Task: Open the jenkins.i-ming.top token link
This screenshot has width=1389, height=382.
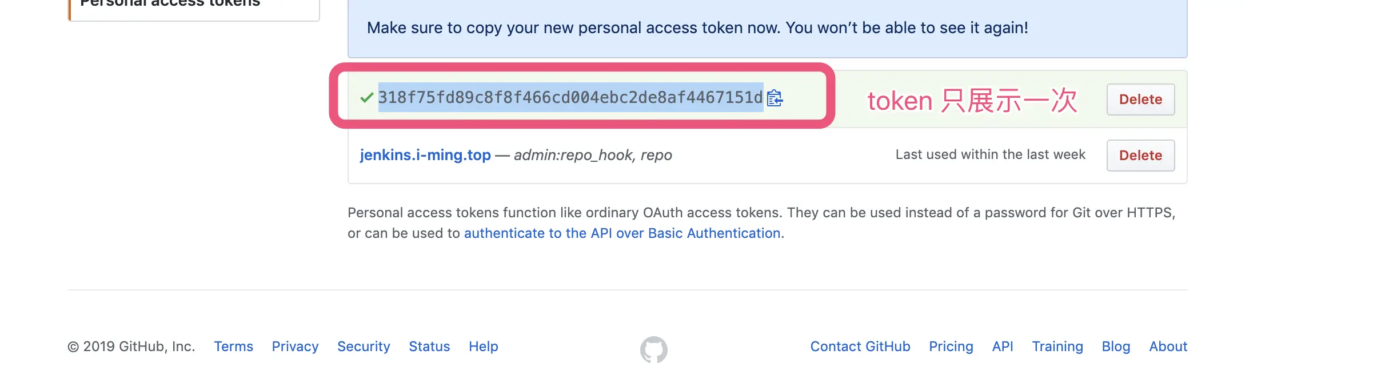Action: click(x=425, y=155)
